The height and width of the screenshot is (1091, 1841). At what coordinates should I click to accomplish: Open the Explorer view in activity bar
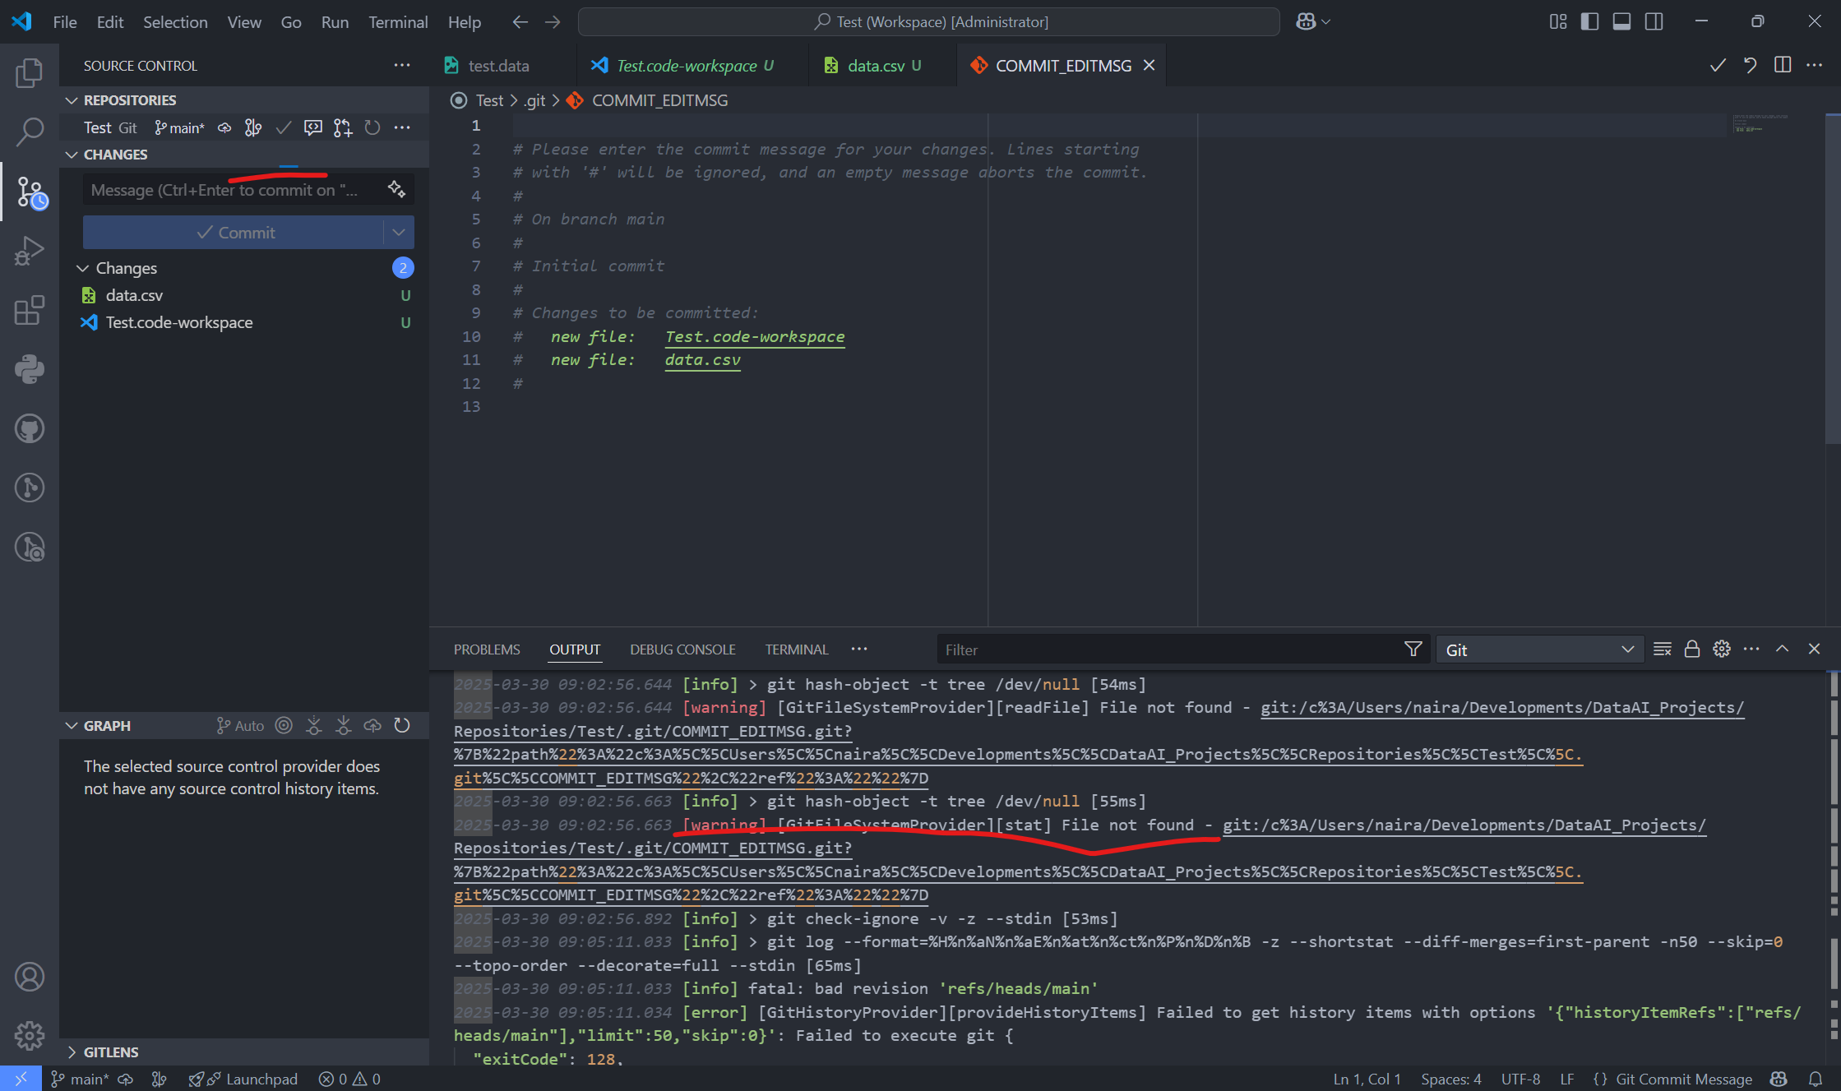(x=30, y=72)
